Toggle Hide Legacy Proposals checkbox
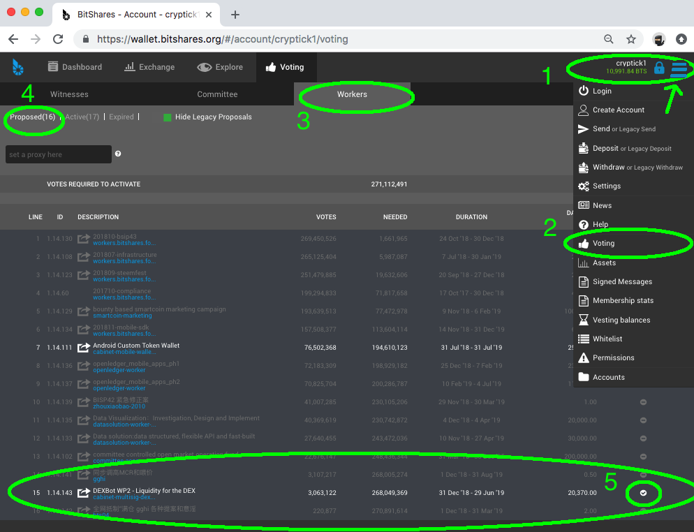The width and height of the screenshot is (694, 532). click(168, 117)
